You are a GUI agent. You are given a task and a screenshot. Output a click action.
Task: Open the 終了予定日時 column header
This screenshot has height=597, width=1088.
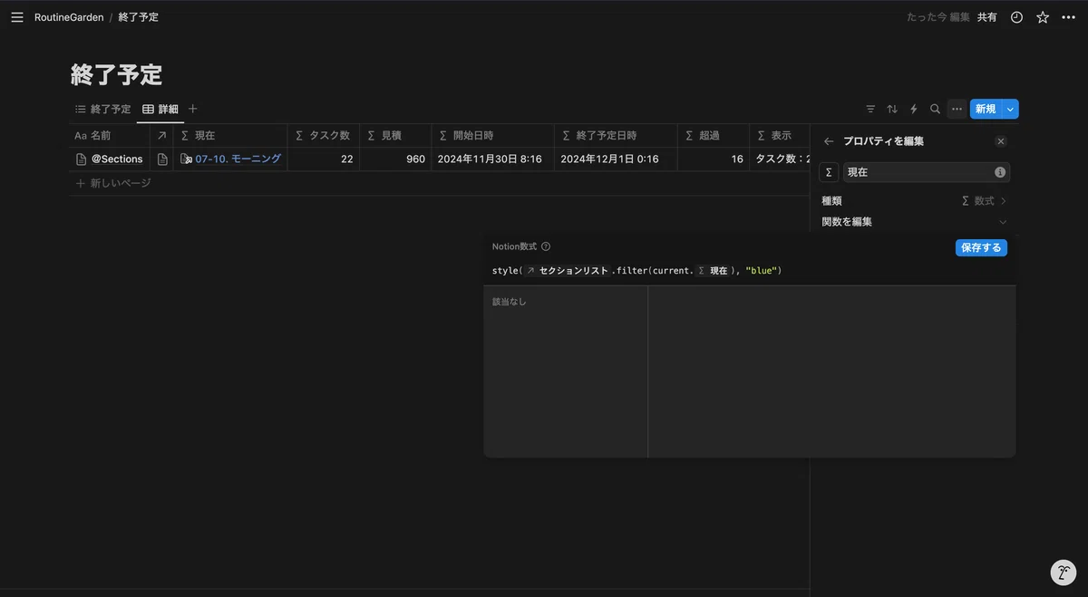pyautogui.click(x=616, y=135)
